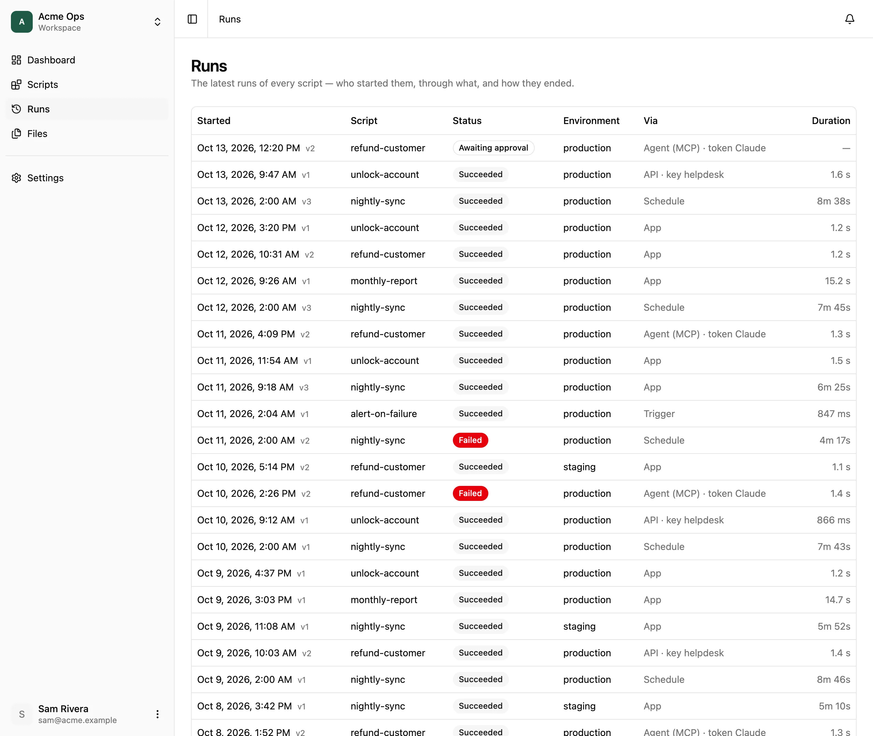
Task: Click API key helpdesk in Oct 10 9:12 AM row
Action: [683, 520]
